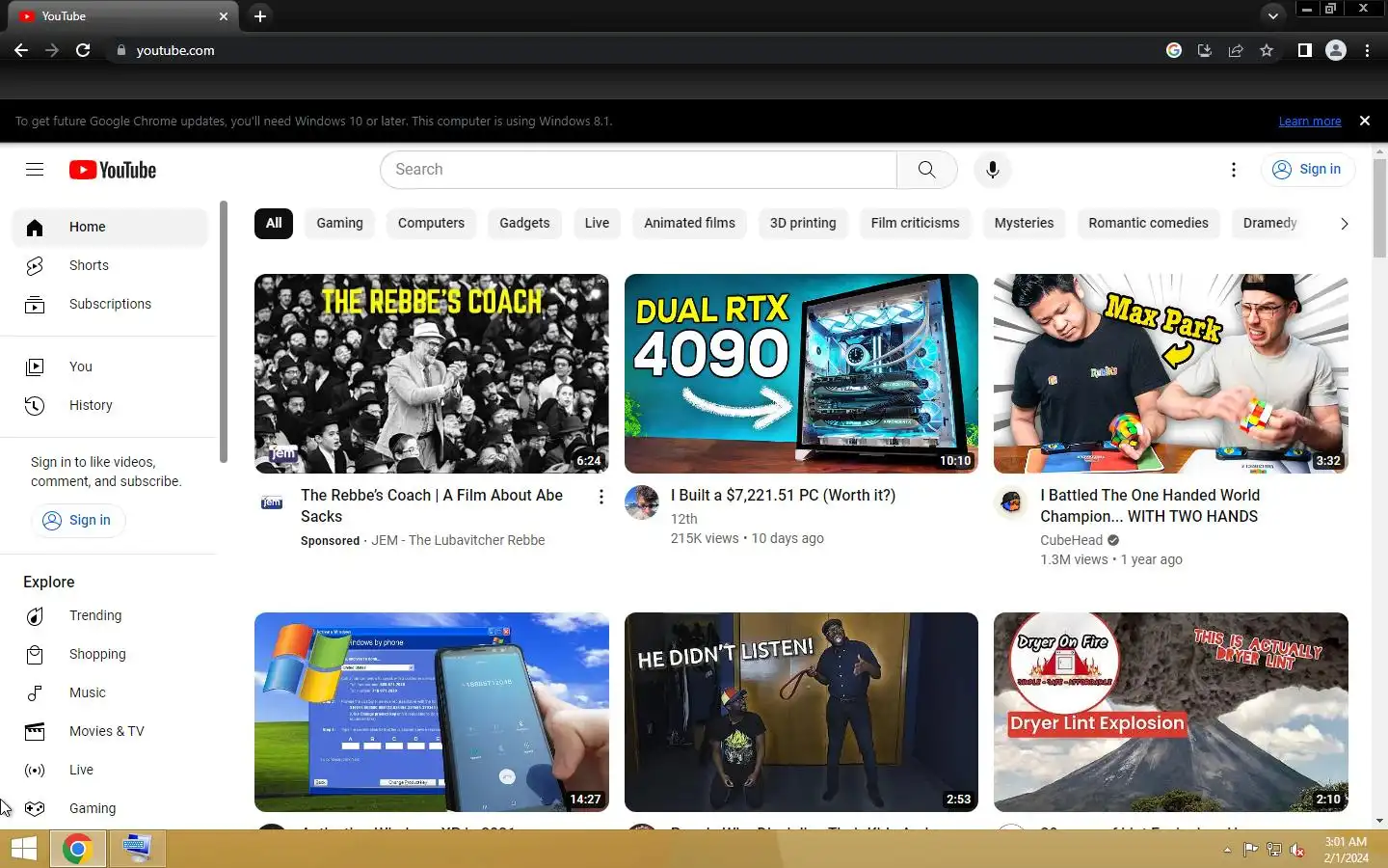The height and width of the screenshot is (868, 1388).
Task: Reload the page in Chrome
Action: pos(83,50)
